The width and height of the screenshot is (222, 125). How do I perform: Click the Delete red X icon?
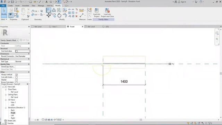76,16
